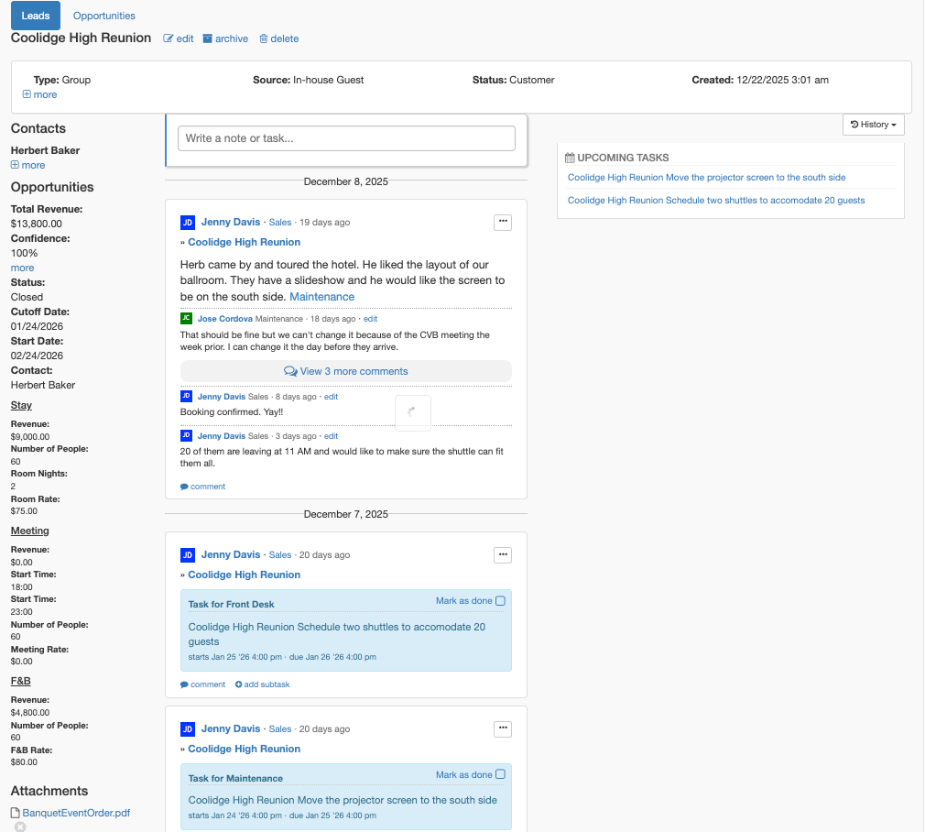Screen dimensions: 925x832
Task: Click the delete trash icon
Action: 264,38
